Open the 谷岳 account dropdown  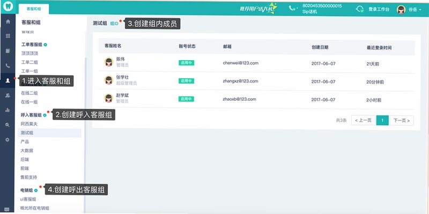(x=415, y=10)
